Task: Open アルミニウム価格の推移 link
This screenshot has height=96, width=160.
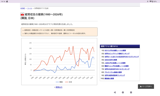Action: (113, 72)
